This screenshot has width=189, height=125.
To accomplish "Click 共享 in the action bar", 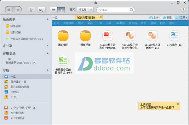I will 109,23.
